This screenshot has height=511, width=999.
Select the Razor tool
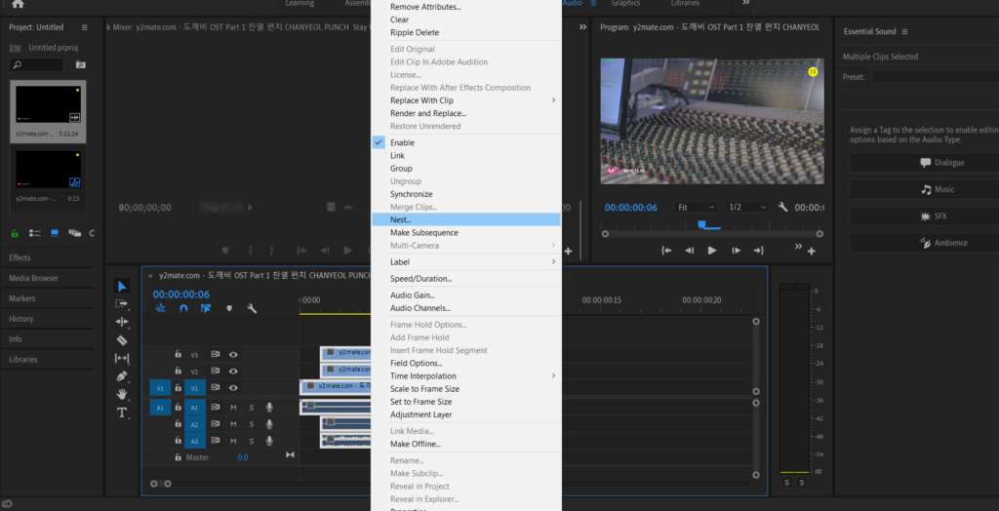click(122, 340)
